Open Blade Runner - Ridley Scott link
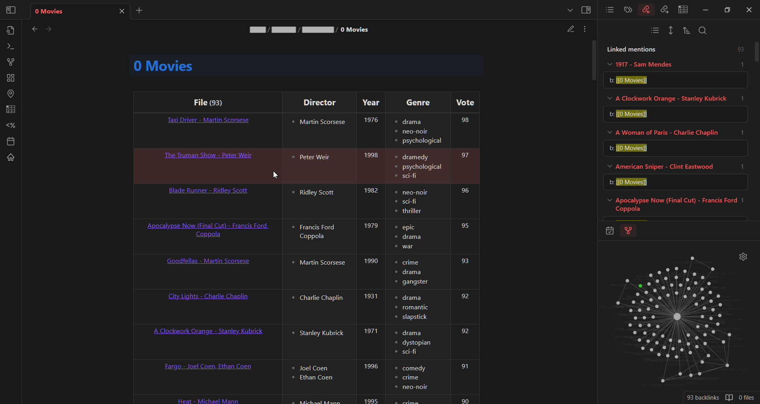 pyautogui.click(x=208, y=191)
